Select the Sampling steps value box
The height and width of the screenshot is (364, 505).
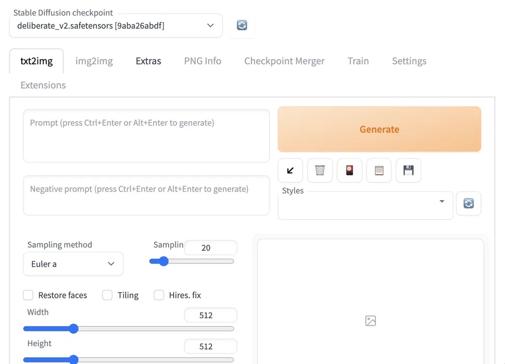tap(210, 248)
